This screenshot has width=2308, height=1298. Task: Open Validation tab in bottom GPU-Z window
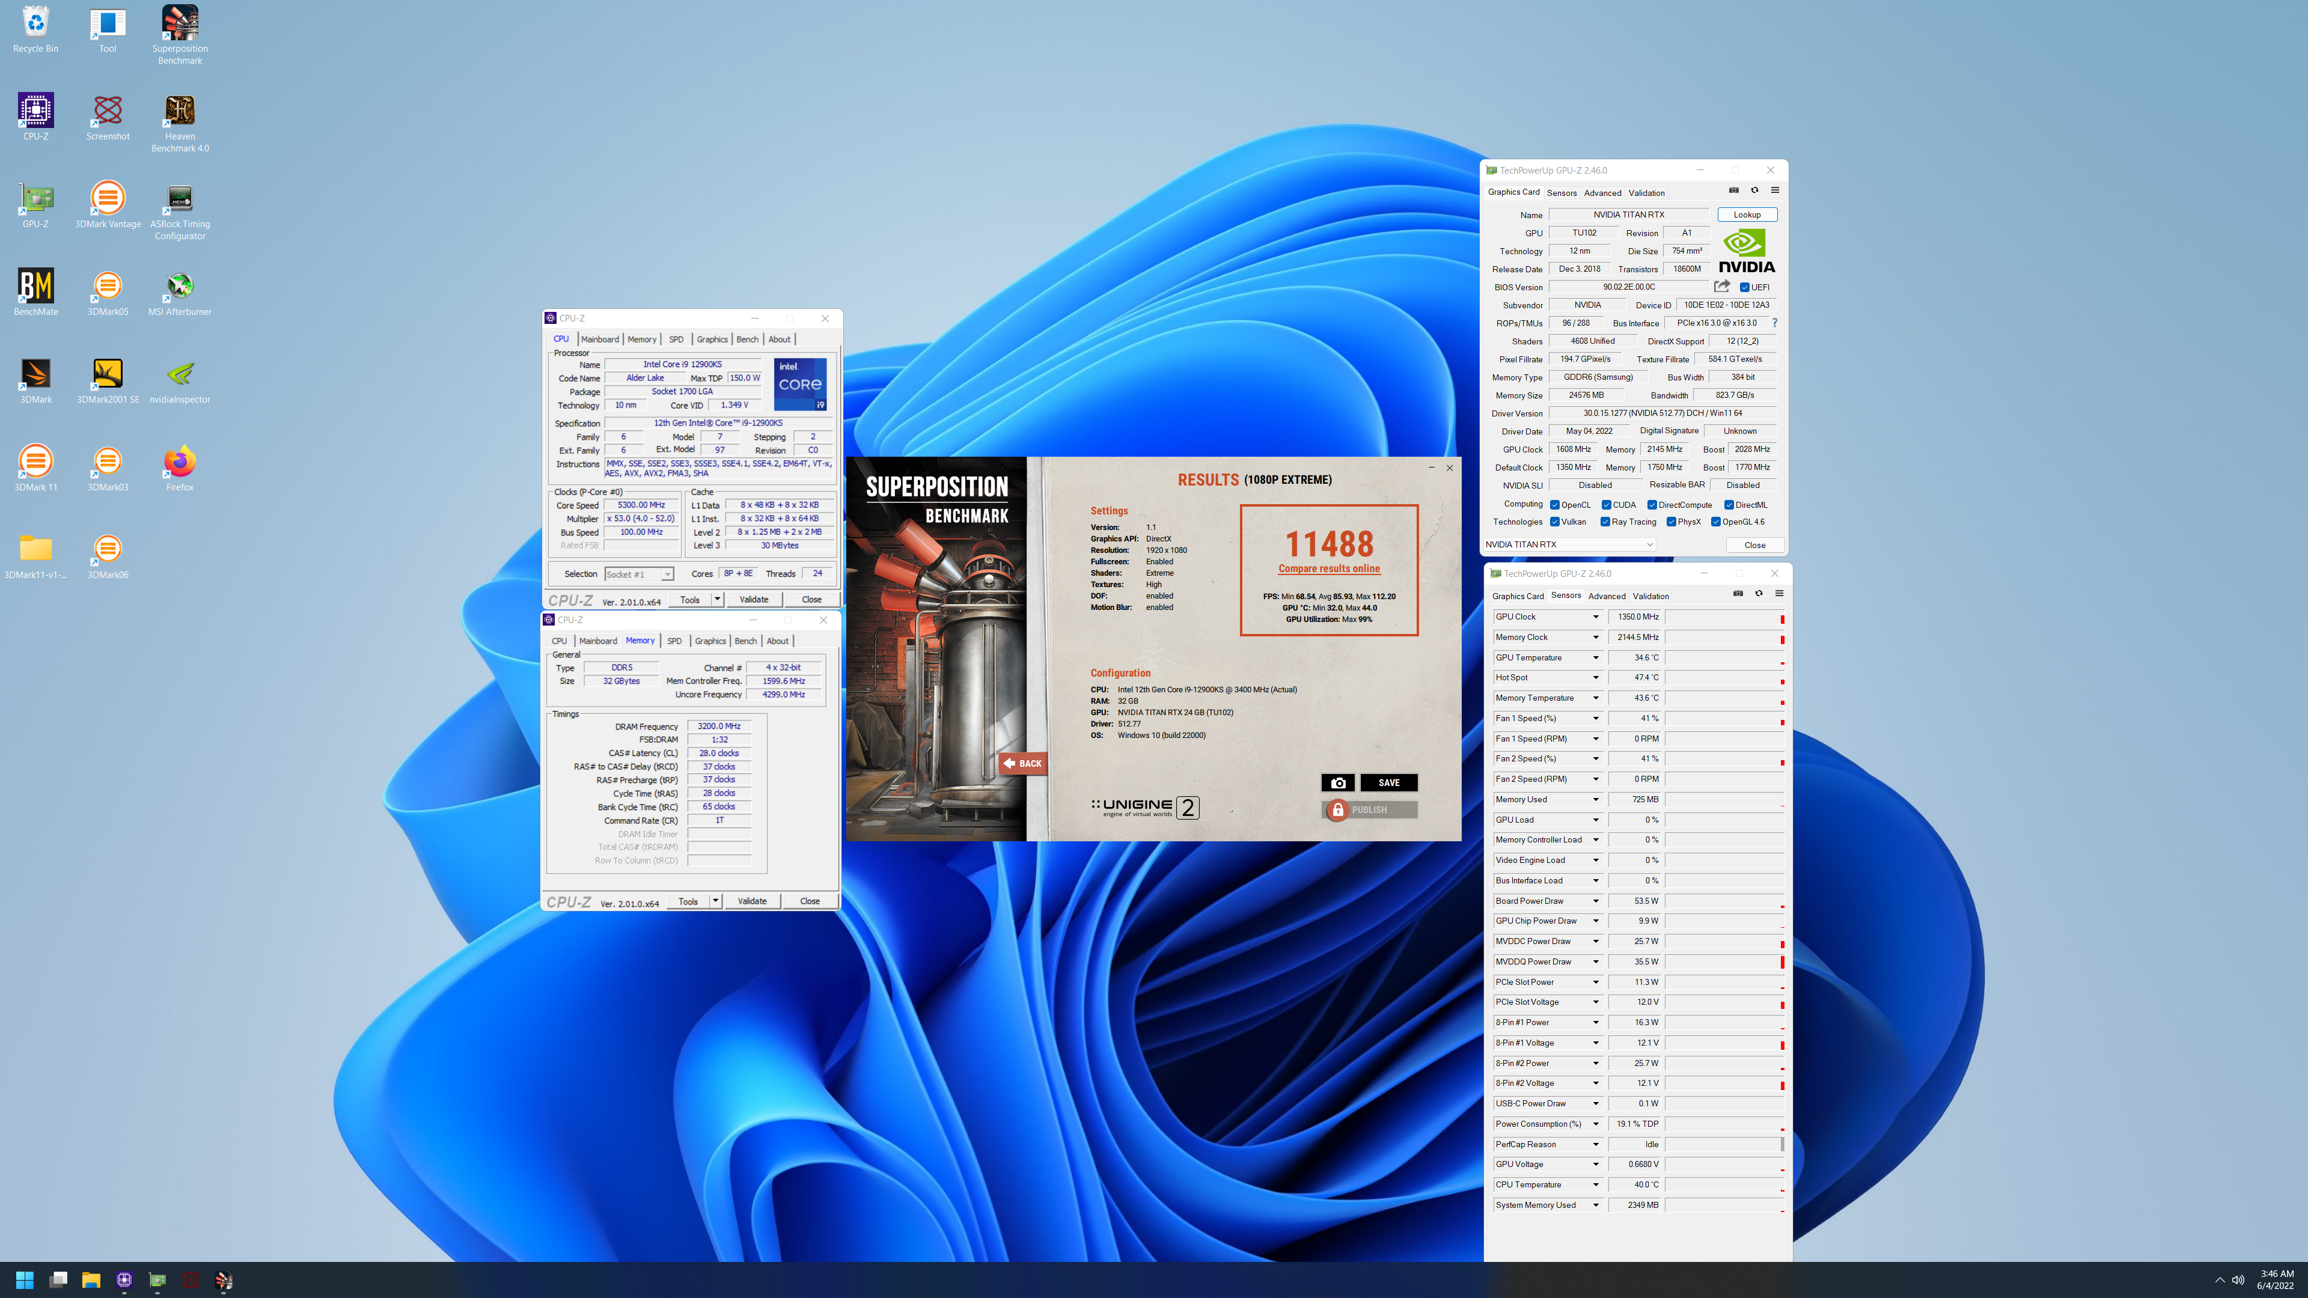point(1650,596)
